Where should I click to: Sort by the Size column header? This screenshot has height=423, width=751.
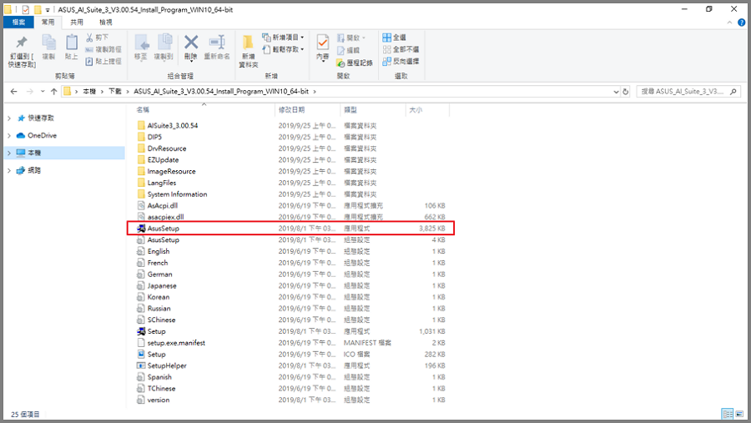tap(428, 110)
